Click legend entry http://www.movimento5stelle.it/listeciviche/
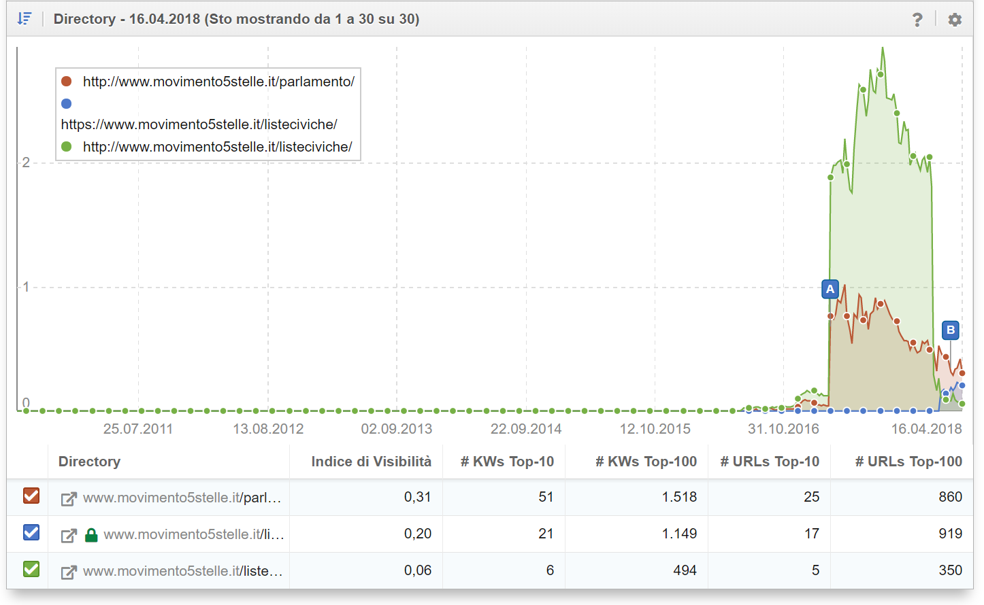The width and height of the screenshot is (984, 605). point(217,147)
